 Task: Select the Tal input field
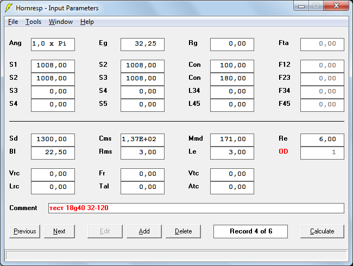pos(142,188)
